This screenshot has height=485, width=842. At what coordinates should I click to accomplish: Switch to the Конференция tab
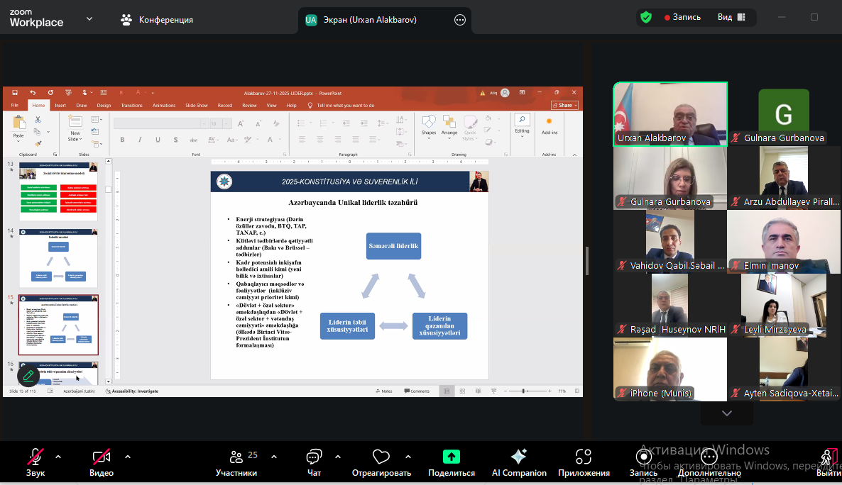click(x=156, y=20)
